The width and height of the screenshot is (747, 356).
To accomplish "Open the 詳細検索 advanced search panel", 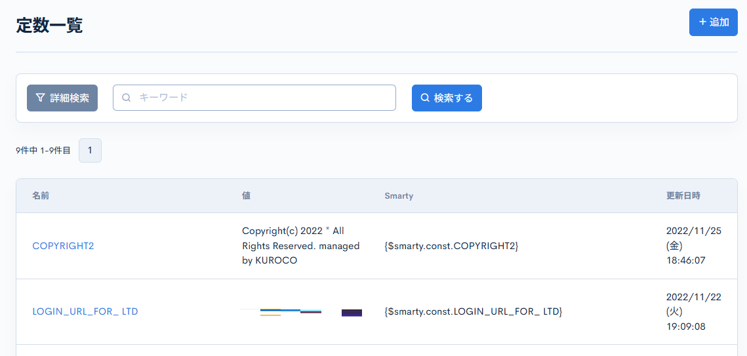I will [x=62, y=98].
